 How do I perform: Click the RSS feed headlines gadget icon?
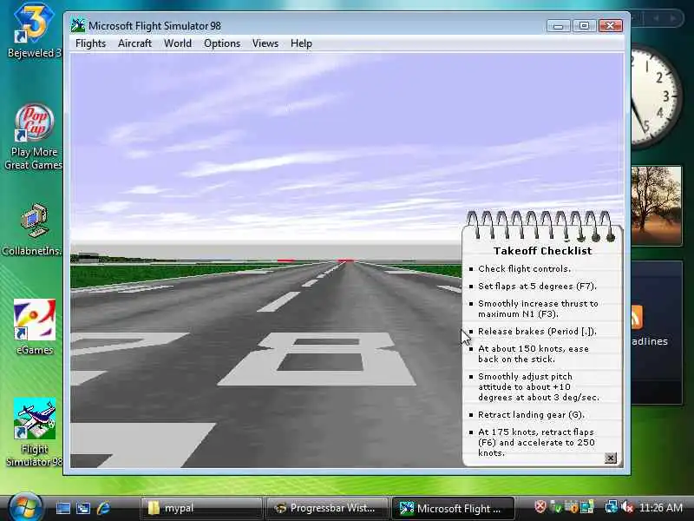pyautogui.click(x=637, y=317)
